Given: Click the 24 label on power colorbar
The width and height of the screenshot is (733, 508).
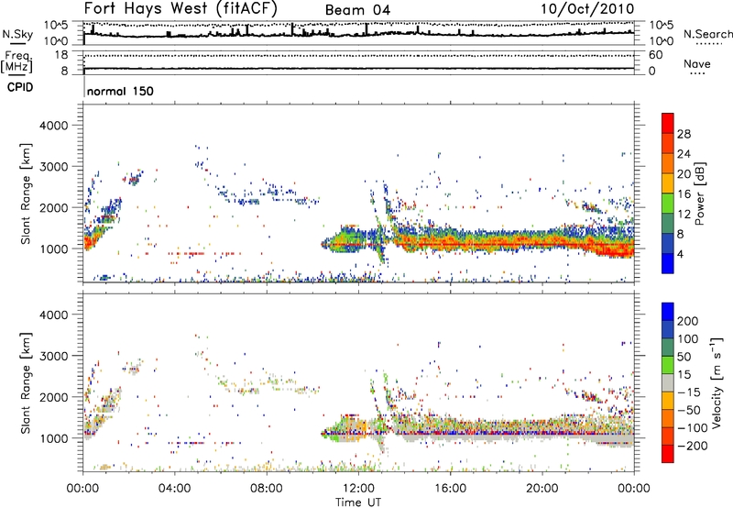Looking at the screenshot, I should coord(684,154).
